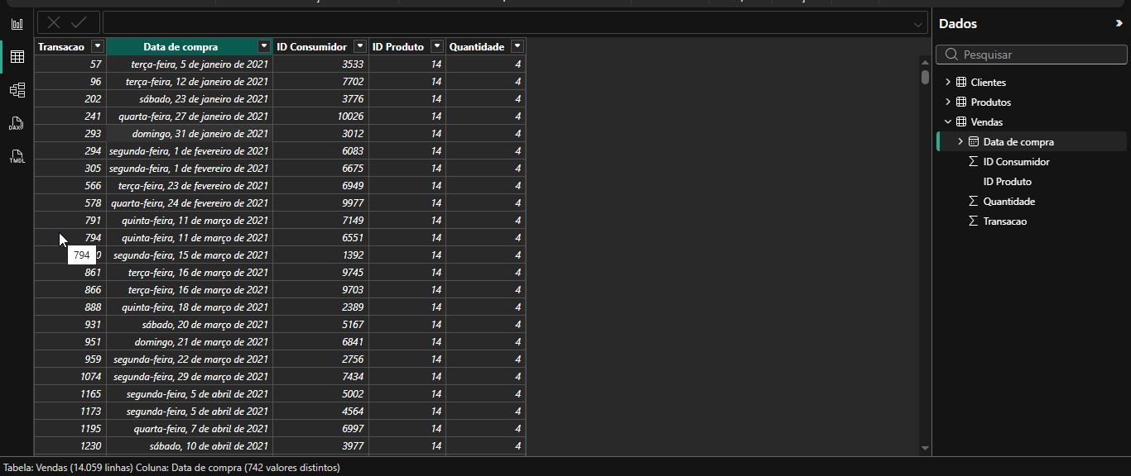
Task: Select the ID Consumidor field in Dados
Action: coord(1016,162)
